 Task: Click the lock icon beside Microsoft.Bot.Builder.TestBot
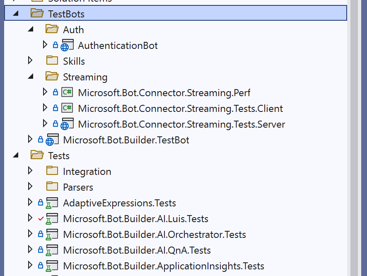40,140
